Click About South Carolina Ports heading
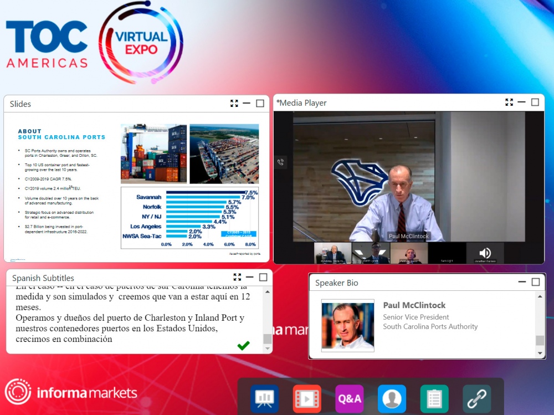The width and height of the screenshot is (554, 415). click(x=61, y=134)
